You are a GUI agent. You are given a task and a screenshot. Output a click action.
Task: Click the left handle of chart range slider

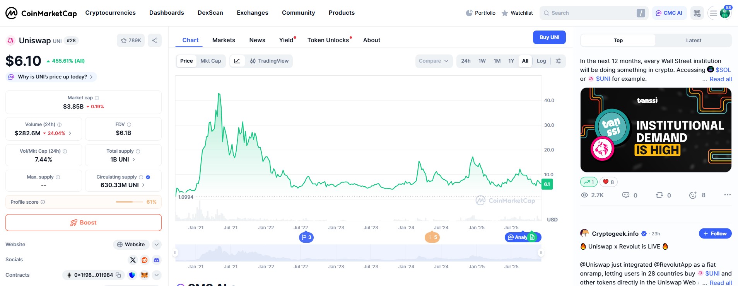[x=175, y=253]
